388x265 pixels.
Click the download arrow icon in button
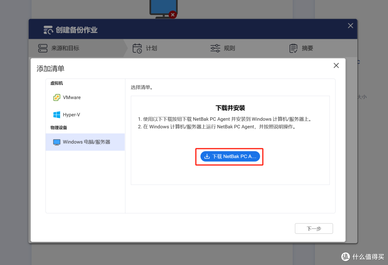pos(207,156)
